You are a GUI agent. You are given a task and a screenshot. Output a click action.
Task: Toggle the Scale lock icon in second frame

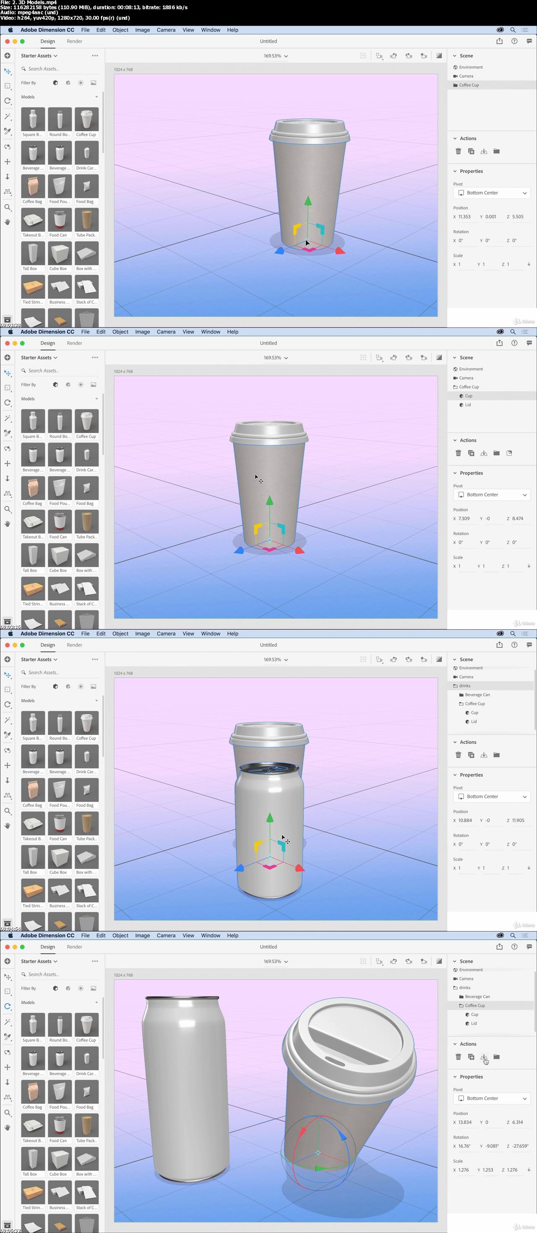pos(528,566)
